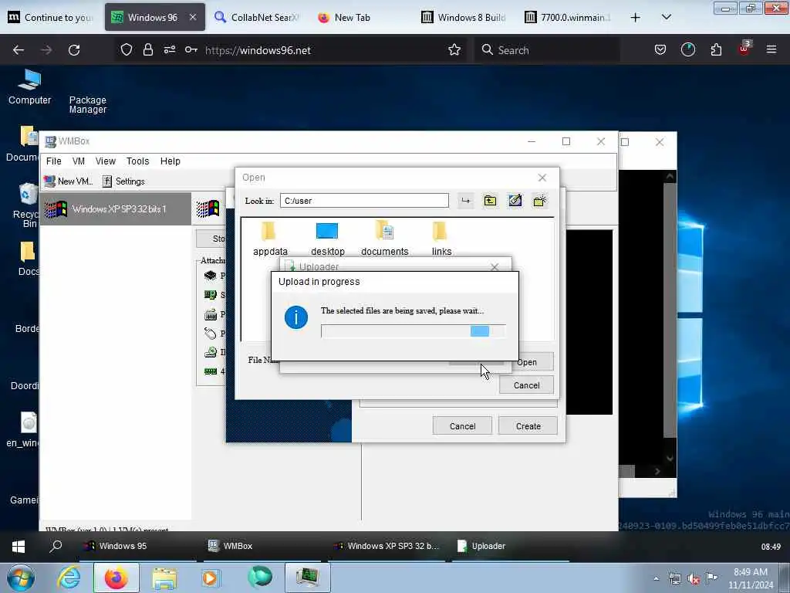790x593 pixels.
Task: Bookmark this page with the star icon
Action: (454, 50)
